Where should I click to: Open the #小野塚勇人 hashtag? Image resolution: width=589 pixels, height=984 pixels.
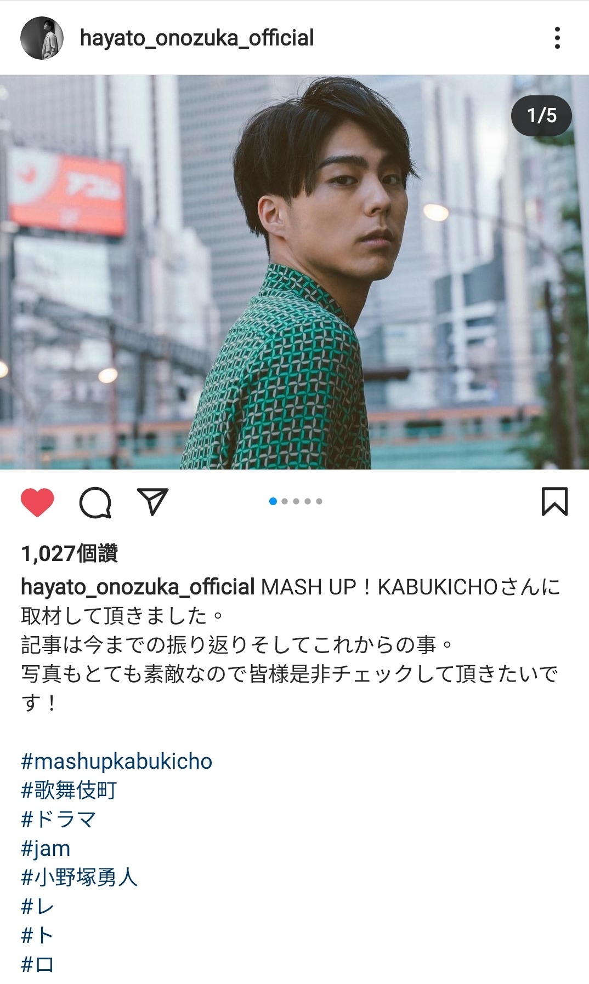point(79,877)
